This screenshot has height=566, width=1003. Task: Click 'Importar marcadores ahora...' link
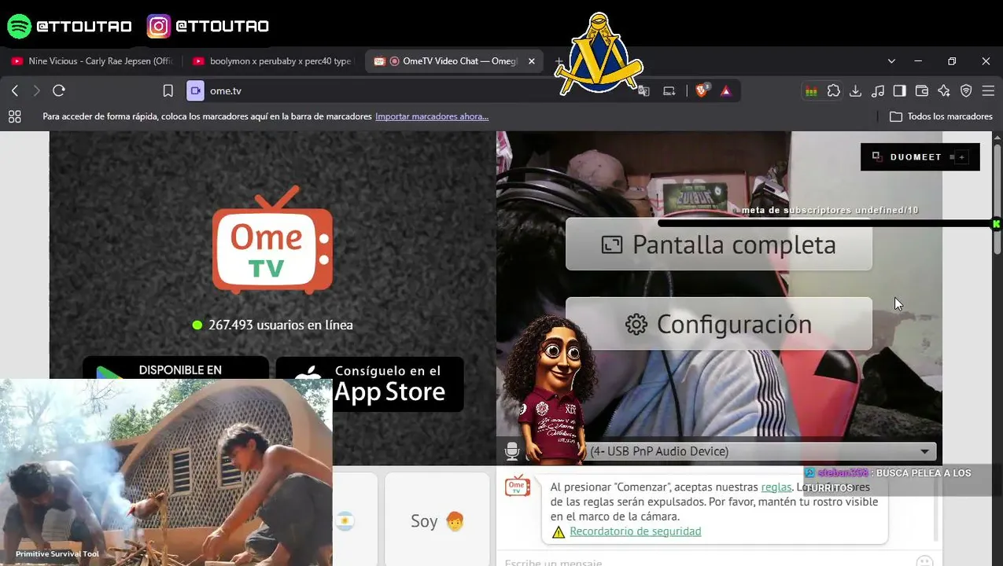(x=432, y=116)
